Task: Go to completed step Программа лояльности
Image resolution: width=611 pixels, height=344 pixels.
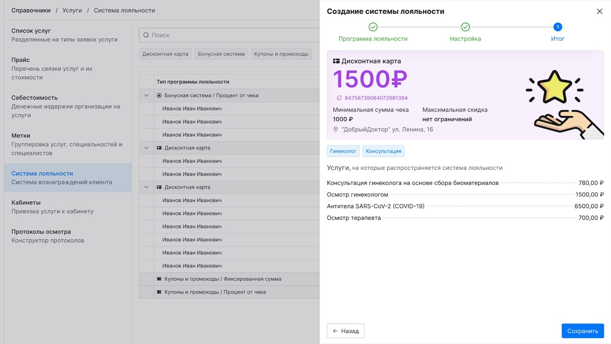Action: [373, 27]
